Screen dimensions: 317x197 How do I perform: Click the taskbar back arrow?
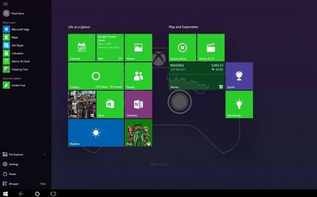tap(21, 194)
